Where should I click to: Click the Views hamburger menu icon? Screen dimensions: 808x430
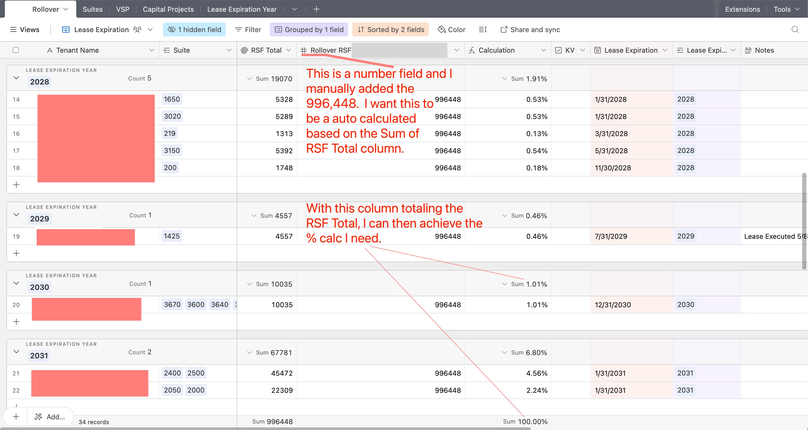coord(13,29)
